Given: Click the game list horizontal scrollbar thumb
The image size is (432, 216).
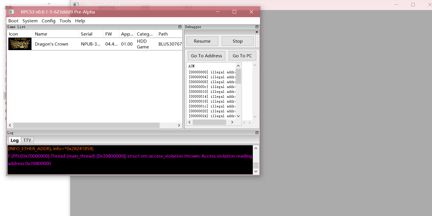Looking at the screenshot, I should (x=86, y=125).
